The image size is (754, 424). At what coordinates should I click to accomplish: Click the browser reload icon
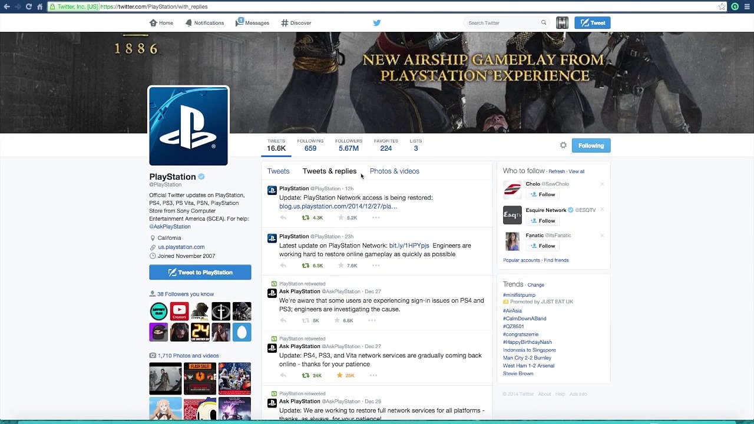28,6
